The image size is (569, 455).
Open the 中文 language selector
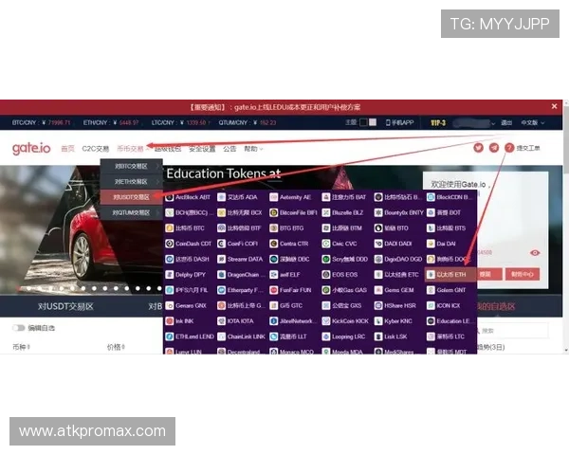coord(533,122)
